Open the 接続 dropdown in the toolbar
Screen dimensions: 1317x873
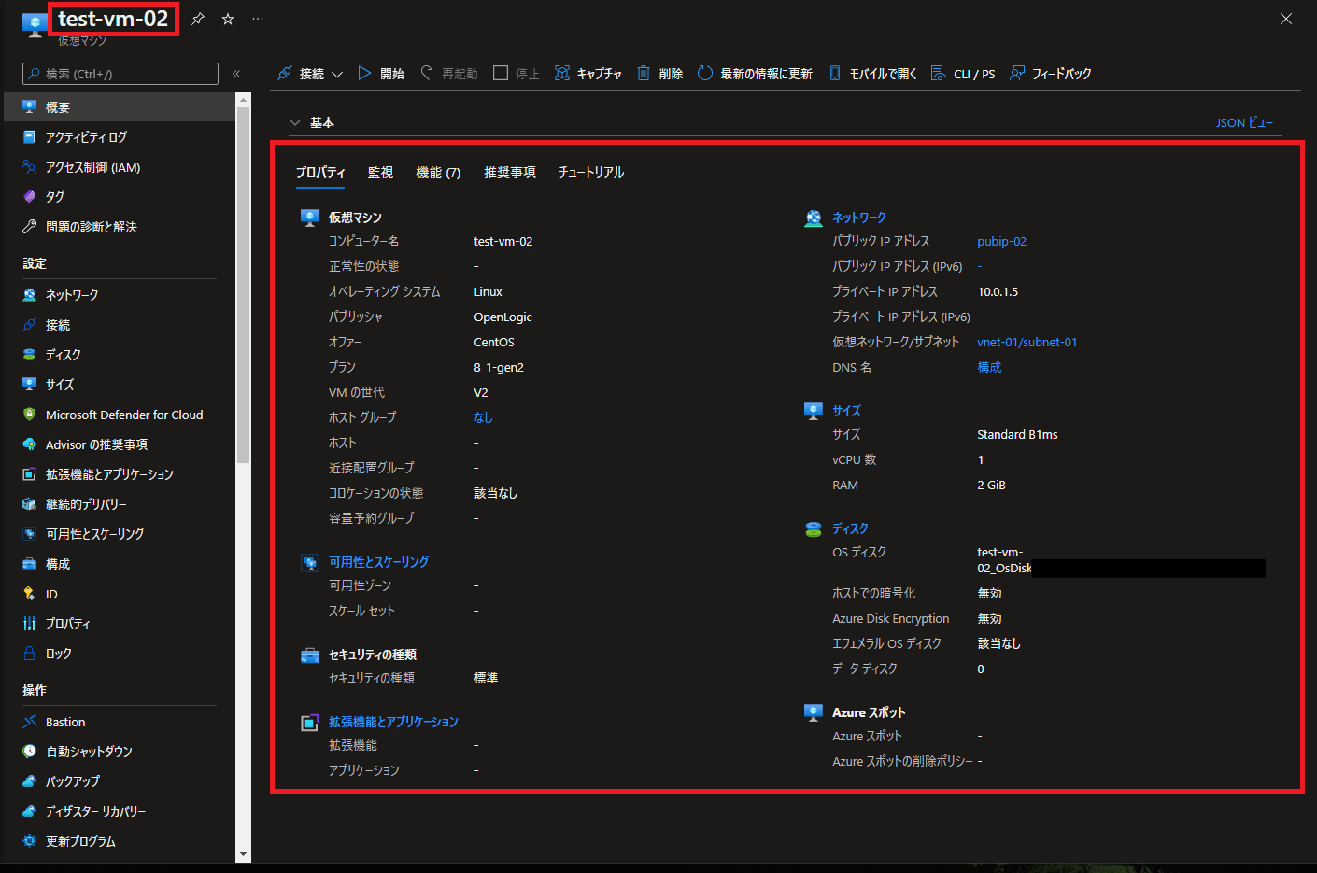310,74
